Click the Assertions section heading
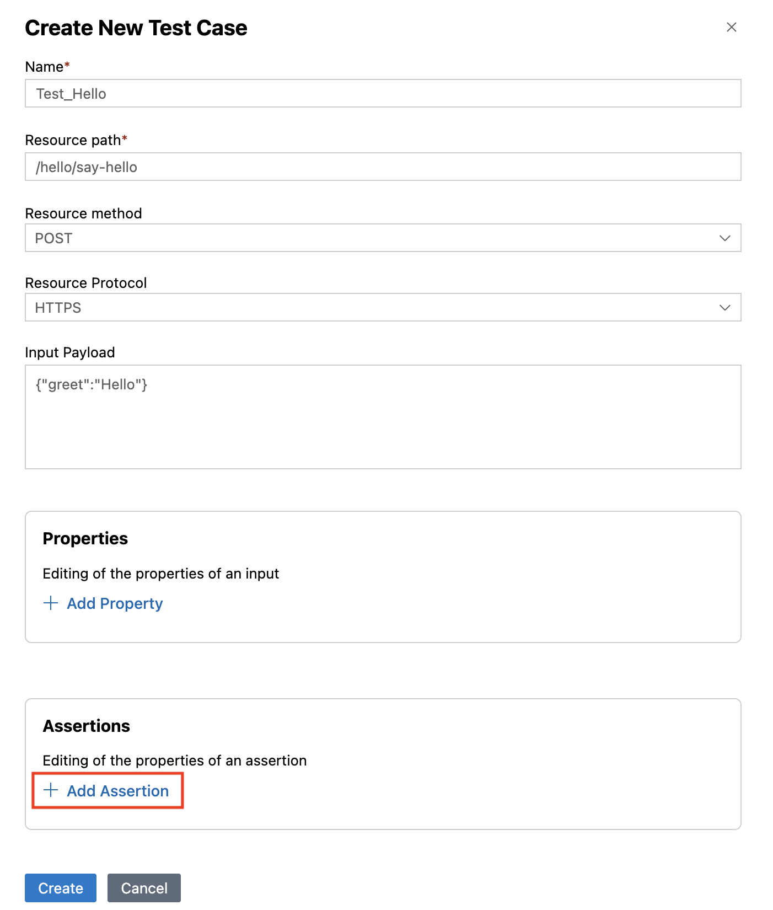Image resolution: width=773 pixels, height=910 pixels. click(87, 726)
